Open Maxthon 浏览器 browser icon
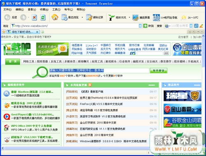Viewport: 206px width, 156px height. click(6, 93)
